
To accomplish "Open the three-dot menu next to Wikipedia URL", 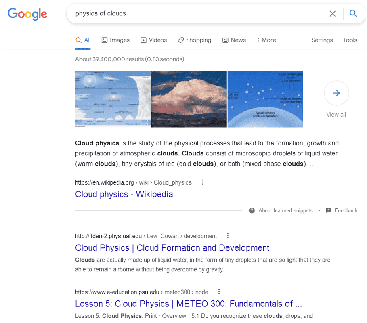I will pyautogui.click(x=203, y=182).
